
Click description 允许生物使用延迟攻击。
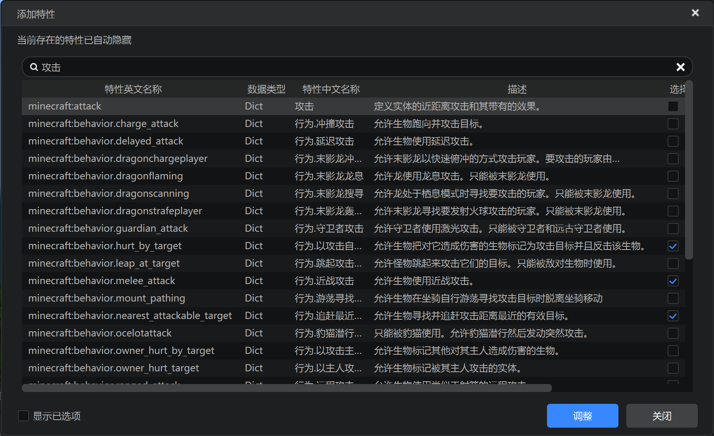pos(424,141)
